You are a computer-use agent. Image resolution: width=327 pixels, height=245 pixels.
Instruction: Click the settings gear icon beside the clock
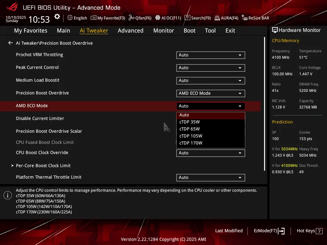[57, 17]
